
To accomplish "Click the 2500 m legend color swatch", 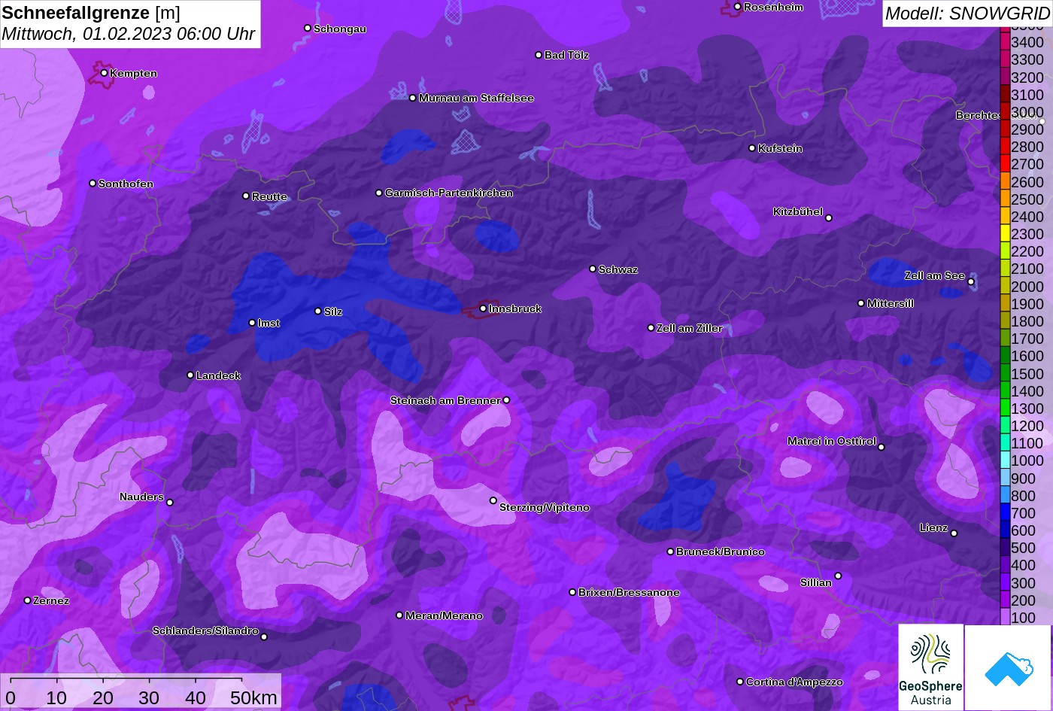I will tap(1005, 199).
